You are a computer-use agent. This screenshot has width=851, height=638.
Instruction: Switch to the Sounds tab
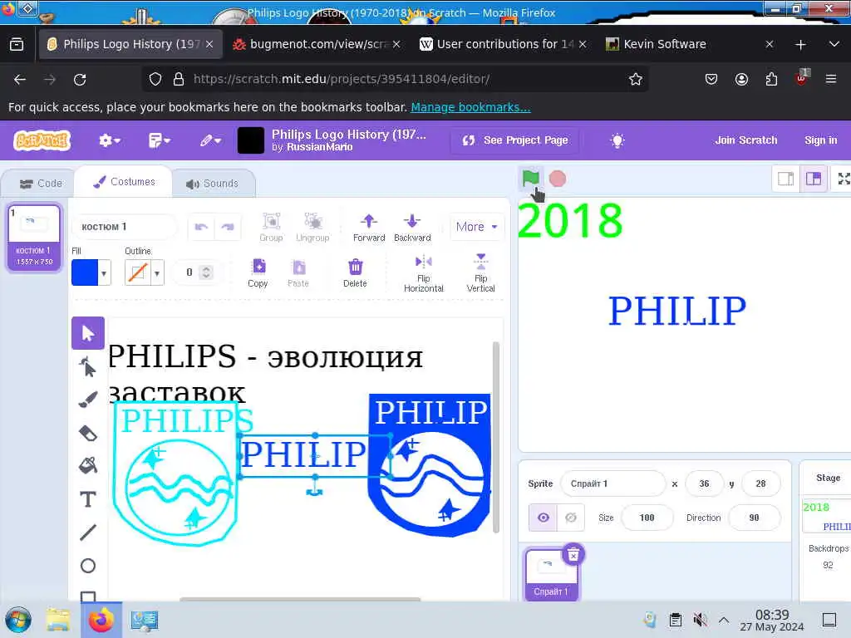pos(212,184)
